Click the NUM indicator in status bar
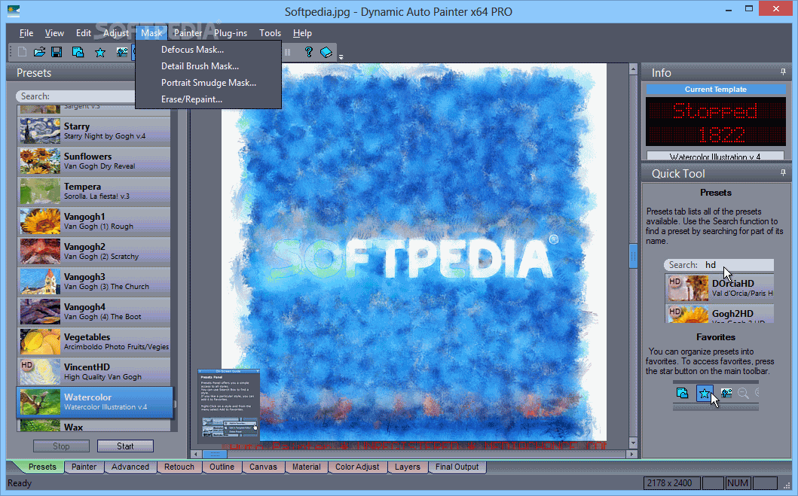Image resolution: width=798 pixels, height=496 pixels. 738,482
